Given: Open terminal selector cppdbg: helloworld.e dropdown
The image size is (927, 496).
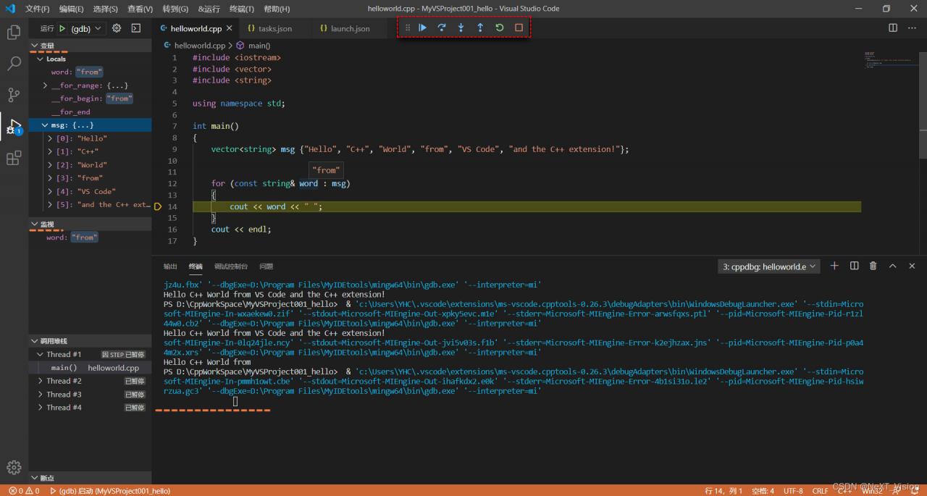Looking at the screenshot, I should tap(769, 266).
